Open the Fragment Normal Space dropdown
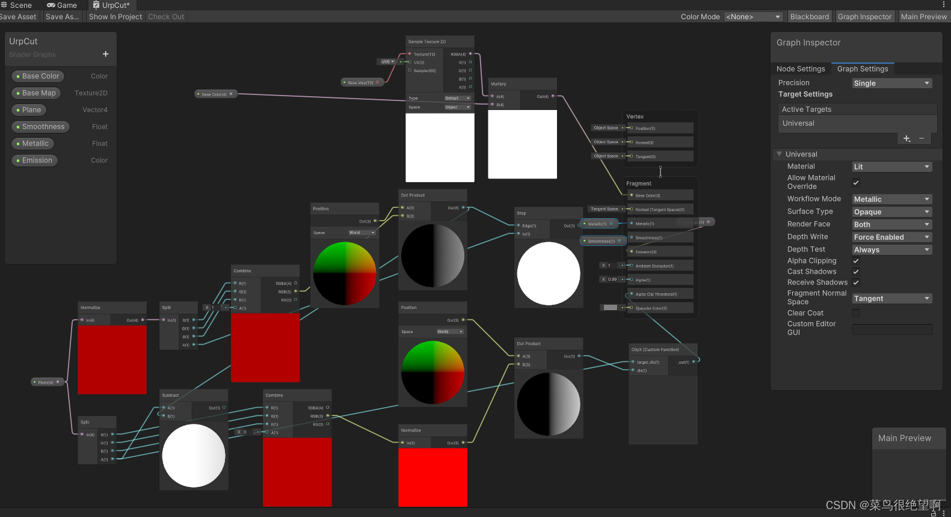 coord(892,298)
